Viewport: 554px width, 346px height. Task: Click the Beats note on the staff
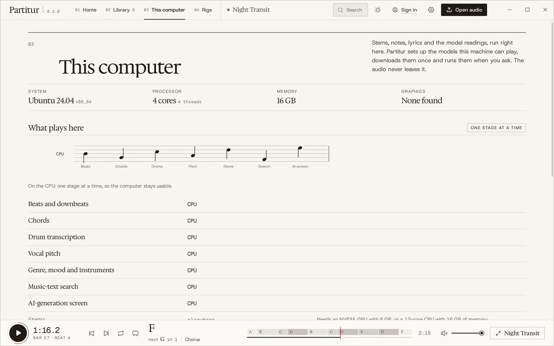(x=85, y=154)
